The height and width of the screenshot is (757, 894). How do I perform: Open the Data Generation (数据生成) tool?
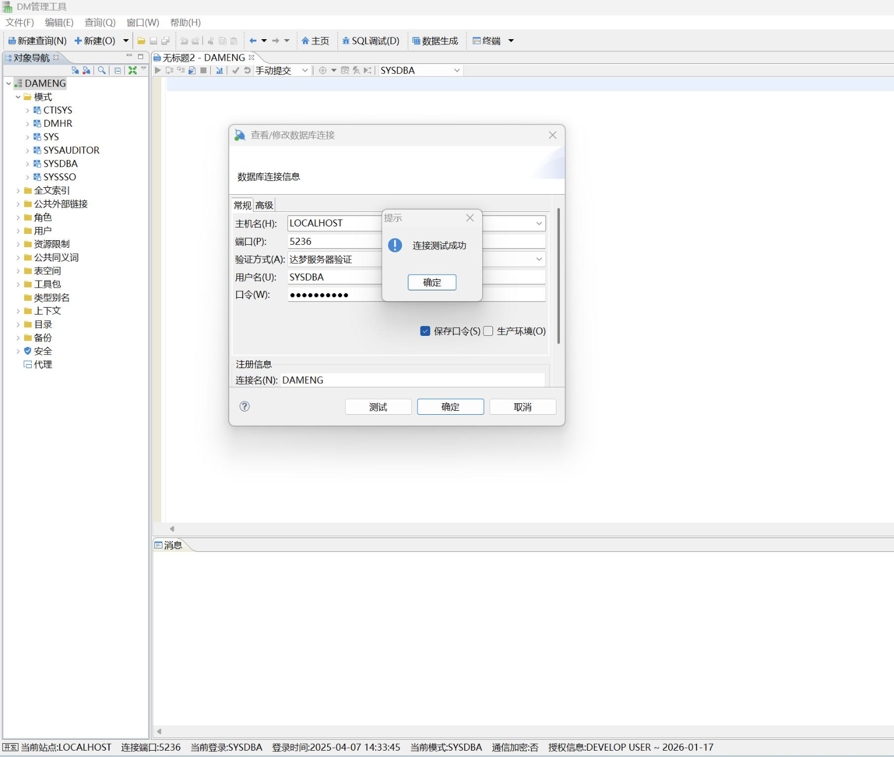coord(435,41)
